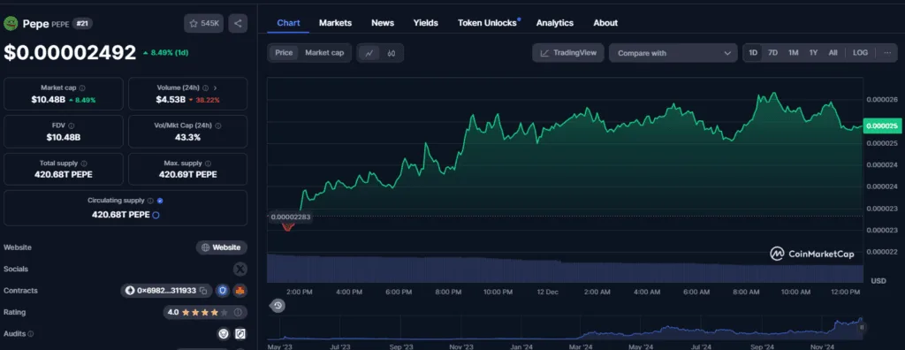Click the $4.53B volume value

(171, 100)
